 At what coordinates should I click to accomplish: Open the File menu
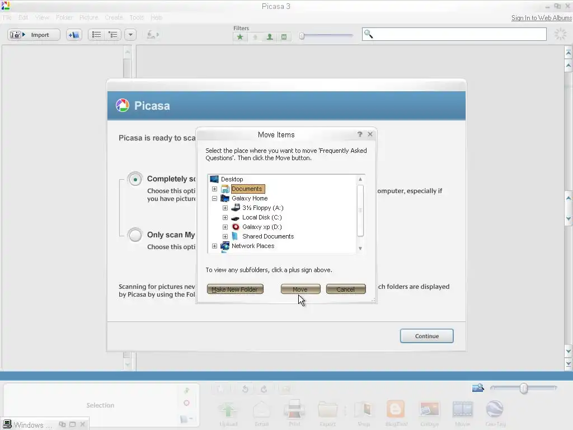[x=7, y=17]
